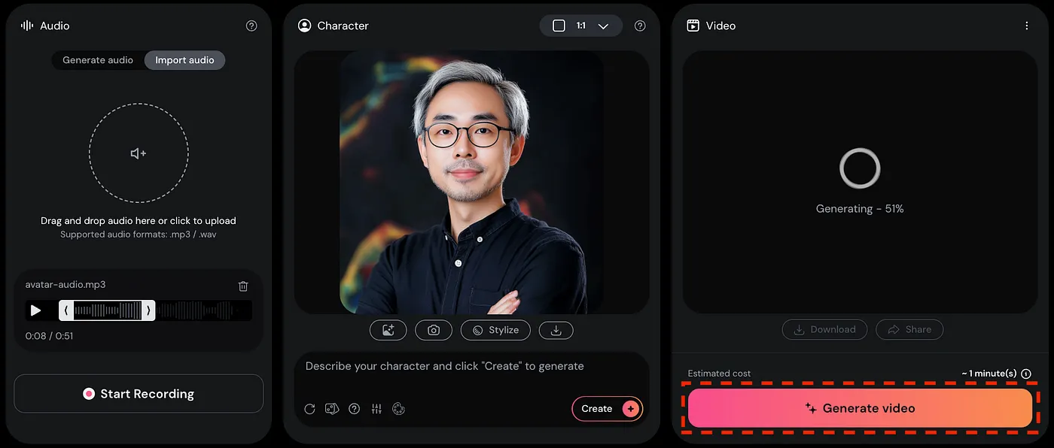
Task: Click the refresh icon in the prompt box
Action: click(309, 409)
